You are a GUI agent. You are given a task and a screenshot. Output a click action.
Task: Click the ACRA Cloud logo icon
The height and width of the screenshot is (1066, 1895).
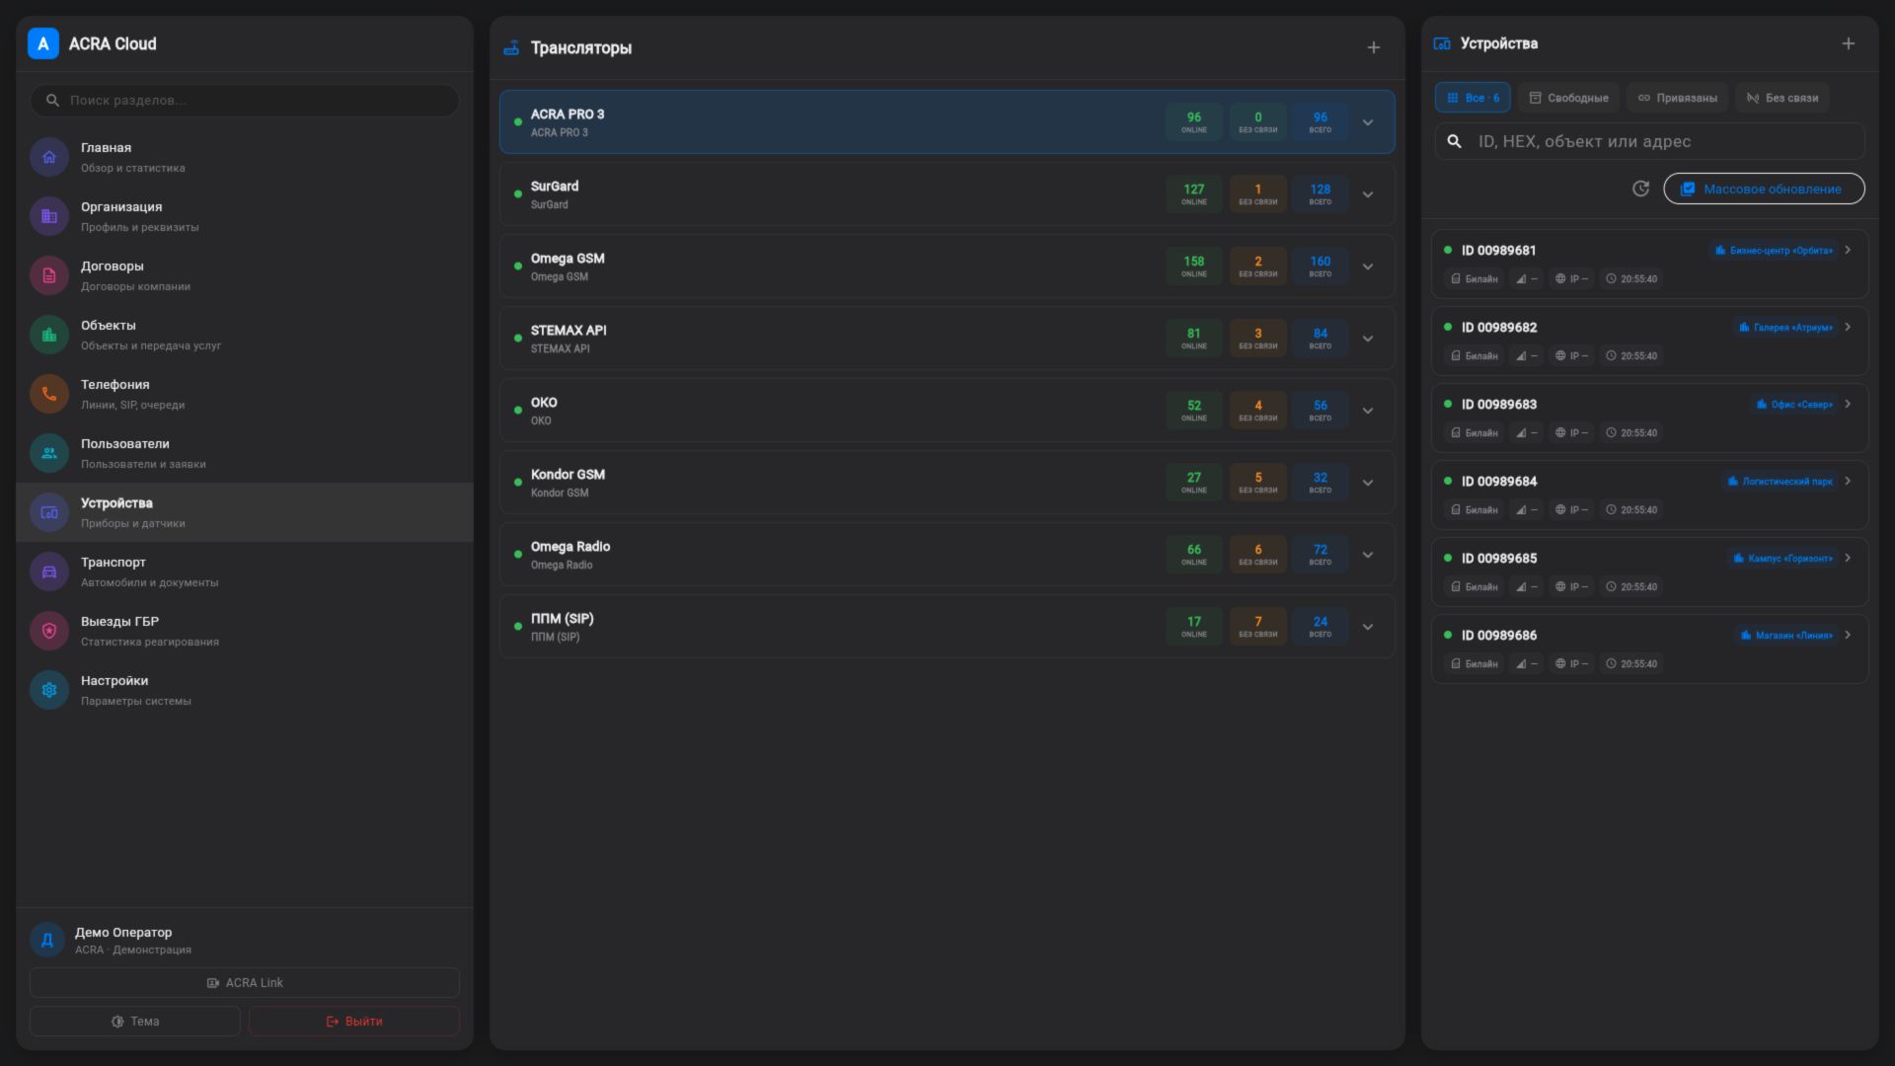click(43, 43)
